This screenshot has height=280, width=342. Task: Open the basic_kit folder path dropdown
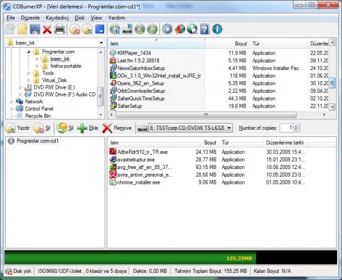[x=101, y=43]
